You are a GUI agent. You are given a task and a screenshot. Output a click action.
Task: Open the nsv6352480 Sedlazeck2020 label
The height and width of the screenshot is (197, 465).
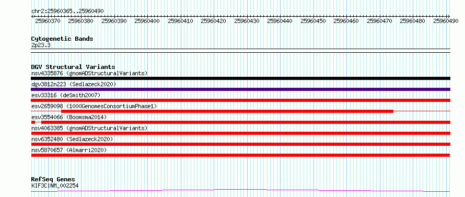click(x=72, y=139)
